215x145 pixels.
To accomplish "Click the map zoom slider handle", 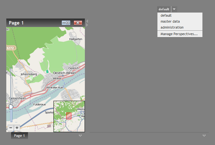I will 11,107.
